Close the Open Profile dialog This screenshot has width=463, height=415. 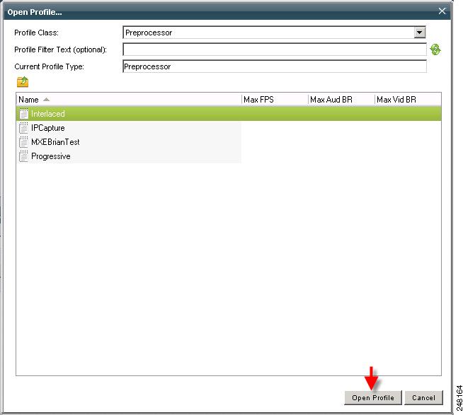[x=442, y=11]
